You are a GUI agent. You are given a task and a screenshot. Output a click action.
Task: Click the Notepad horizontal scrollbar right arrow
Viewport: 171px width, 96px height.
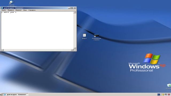point(72,50)
